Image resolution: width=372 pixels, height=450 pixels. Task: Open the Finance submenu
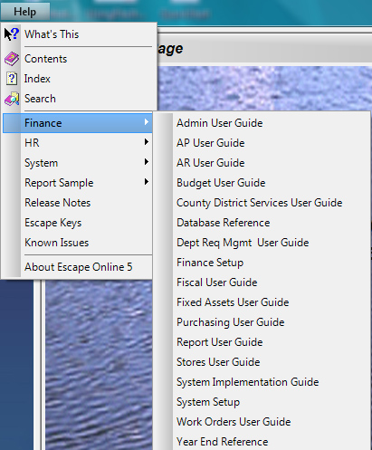[78, 123]
